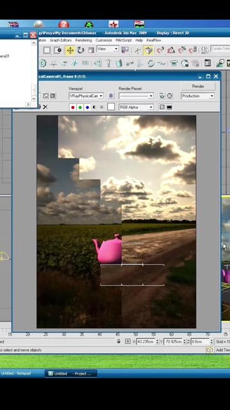
Task: Open the Help menu
Action: (x=139, y=40)
